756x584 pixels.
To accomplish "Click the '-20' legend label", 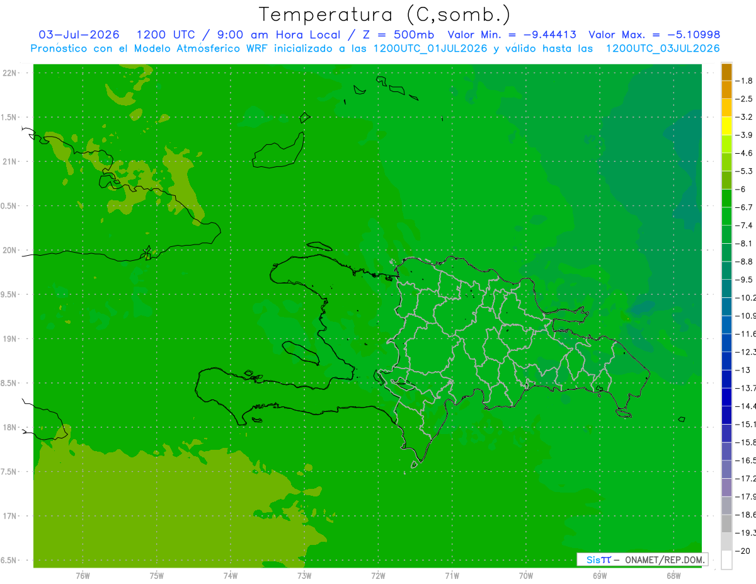I will point(744,551).
